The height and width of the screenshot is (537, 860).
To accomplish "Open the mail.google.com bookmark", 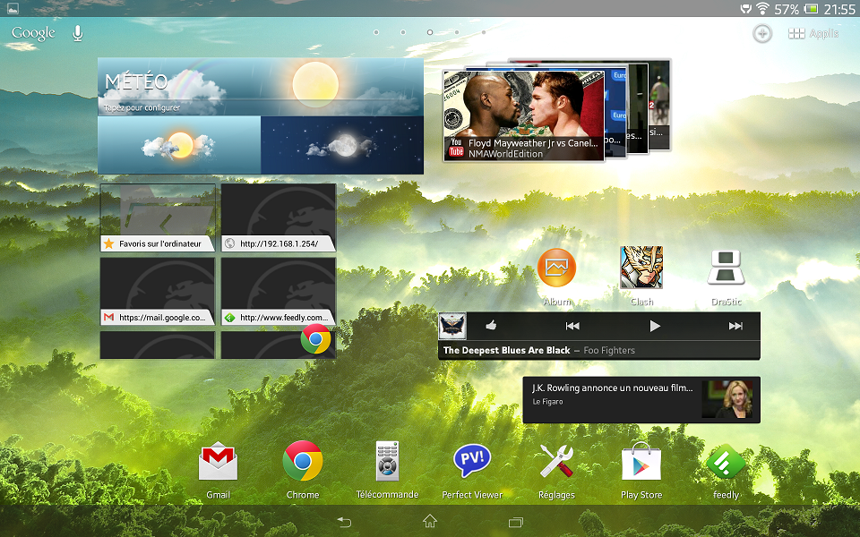I will click(x=158, y=292).
